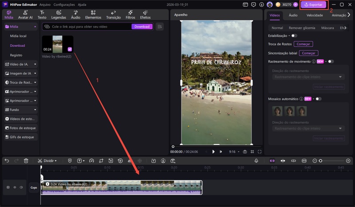The height and width of the screenshot is (207, 355).
Task: Play the video preview
Action: (213, 152)
